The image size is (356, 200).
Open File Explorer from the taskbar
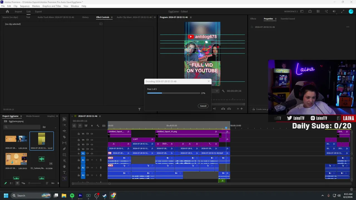64,196
